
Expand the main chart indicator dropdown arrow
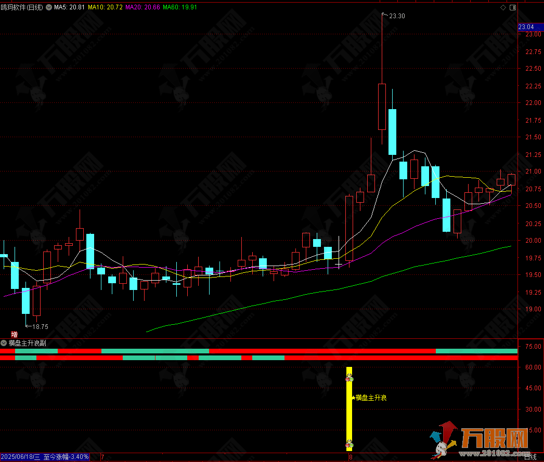49,8
